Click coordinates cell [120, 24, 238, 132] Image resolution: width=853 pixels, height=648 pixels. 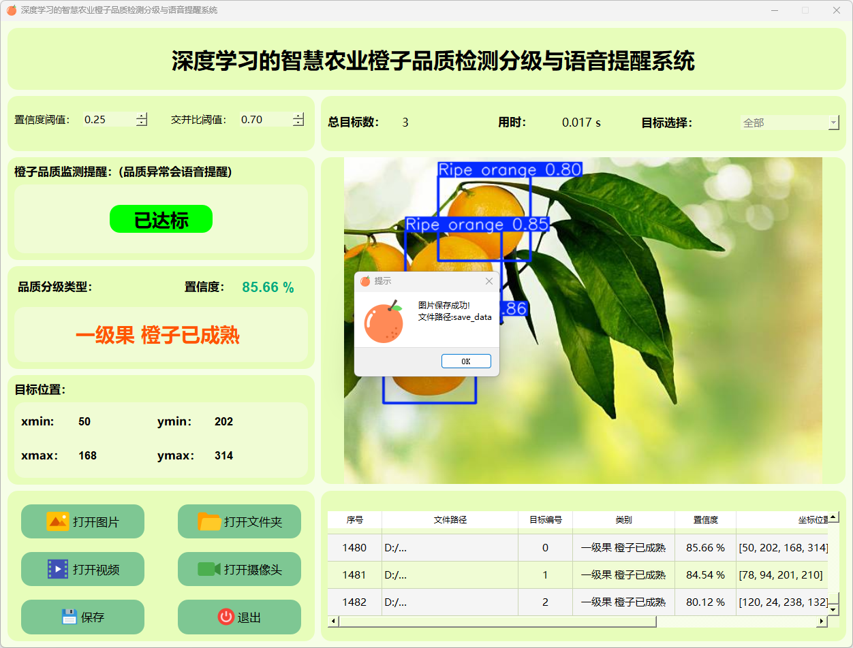[x=782, y=602]
